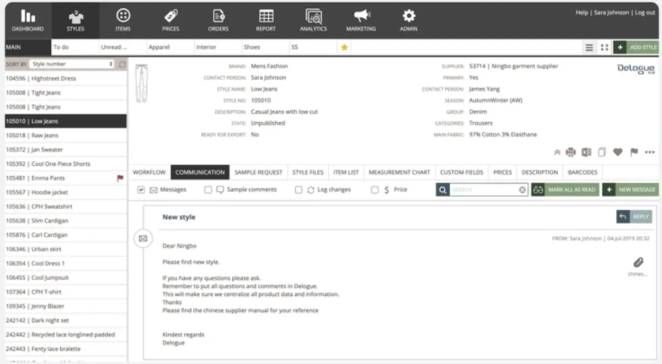Open the Help link
Image resolution: width=662 pixels, height=364 pixels.
[x=582, y=13]
